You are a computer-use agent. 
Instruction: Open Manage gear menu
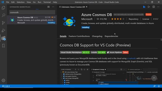point(3,80)
